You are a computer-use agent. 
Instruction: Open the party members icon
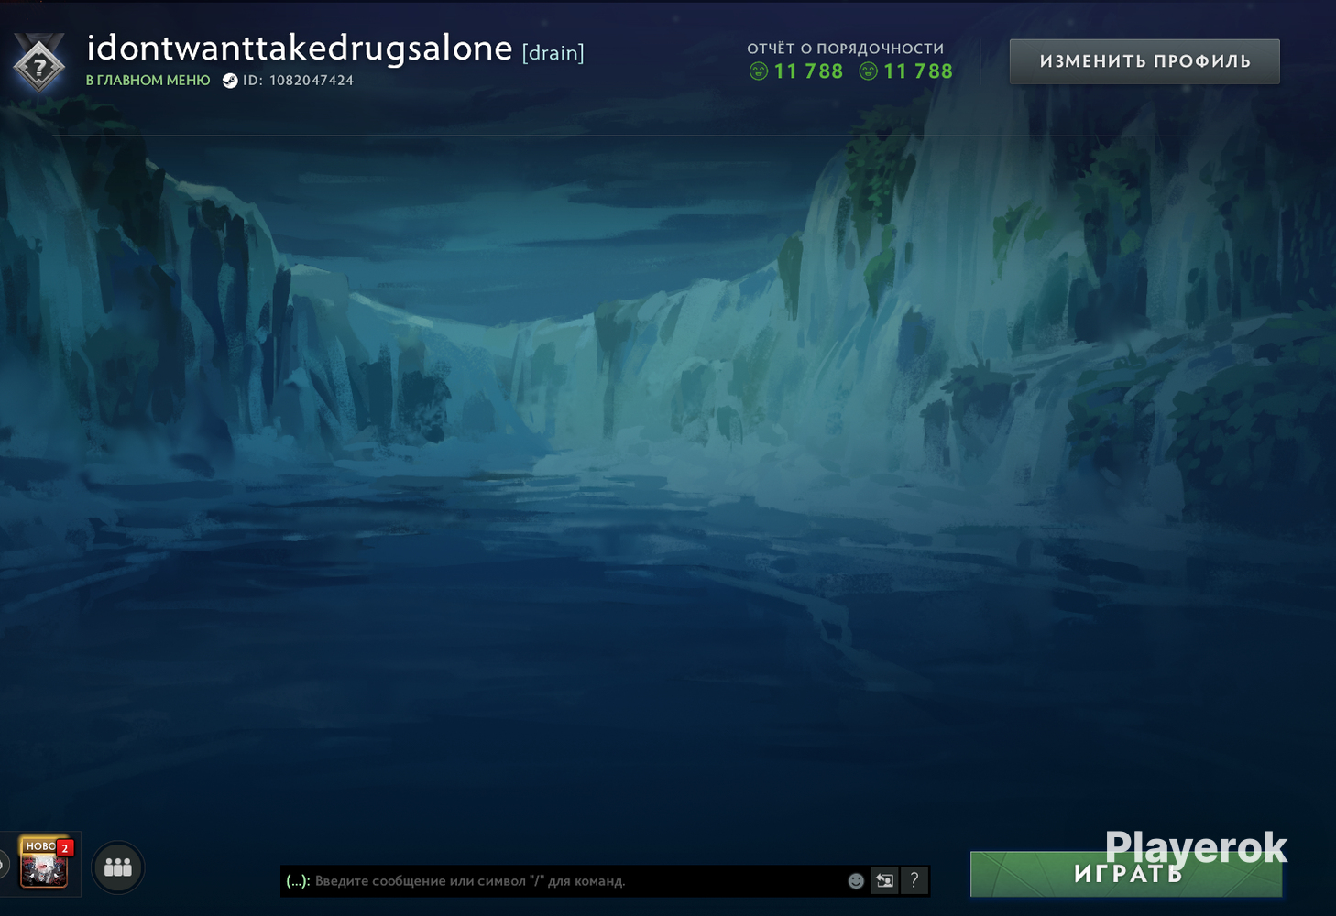click(118, 867)
